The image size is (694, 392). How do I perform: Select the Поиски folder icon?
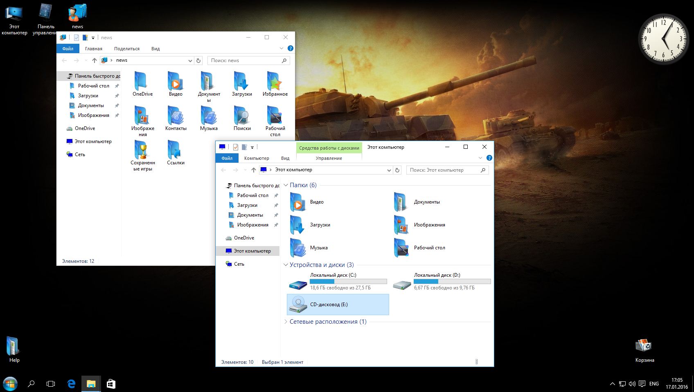tap(242, 115)
